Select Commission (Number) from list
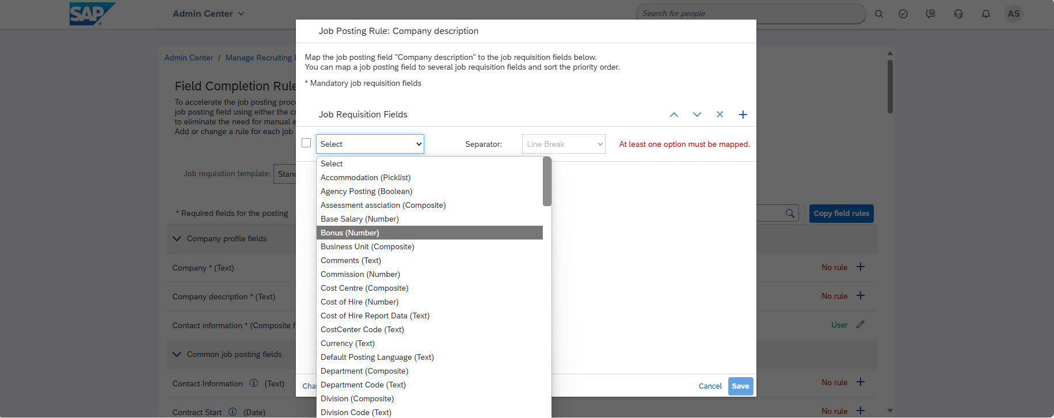The width and height of the screenshot is (1054, 418). [429, 274]
